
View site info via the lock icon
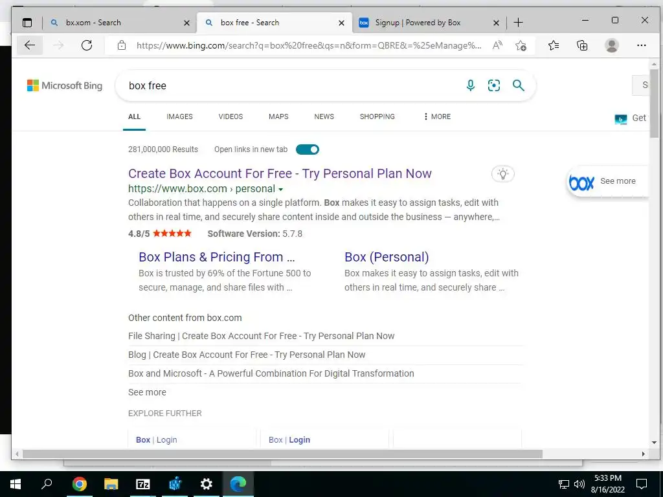(122, 45)
